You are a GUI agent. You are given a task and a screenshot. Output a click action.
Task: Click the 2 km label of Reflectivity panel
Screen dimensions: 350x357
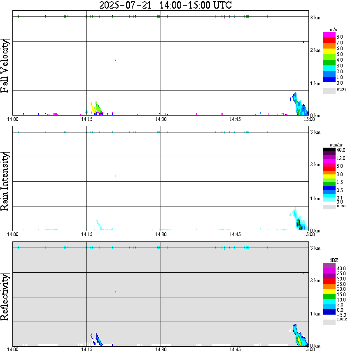pos(315,280)
